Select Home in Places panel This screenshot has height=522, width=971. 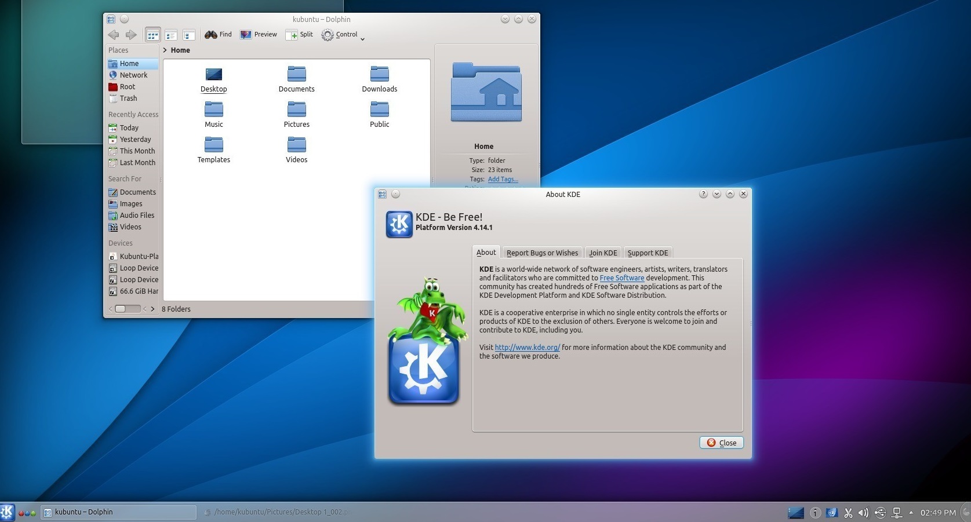point(133,64)
